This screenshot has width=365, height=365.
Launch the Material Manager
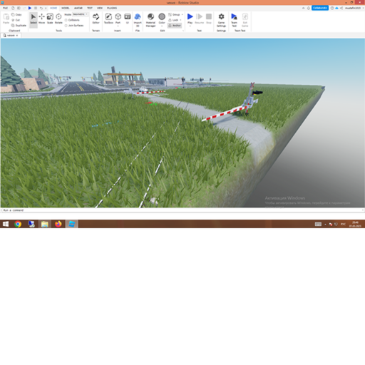click(x=150, y=20)
